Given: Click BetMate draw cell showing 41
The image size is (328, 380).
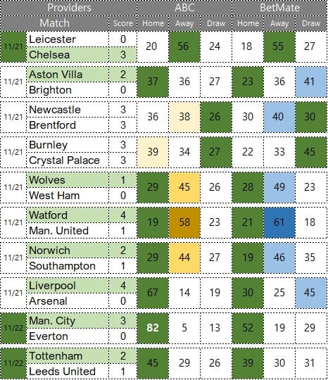Looking at the screenshot, I should click(311, 82).
